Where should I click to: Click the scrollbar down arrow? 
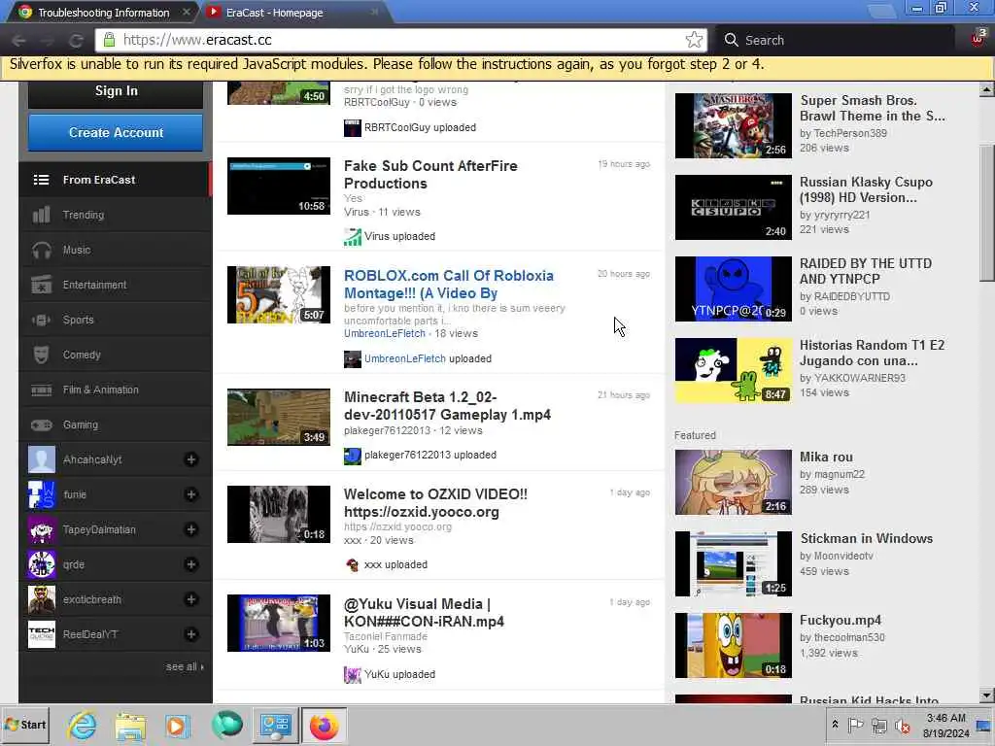click(986, 695)
